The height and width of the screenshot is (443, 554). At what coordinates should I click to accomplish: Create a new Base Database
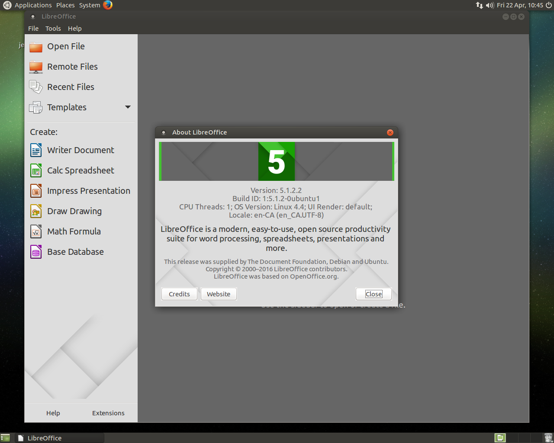(x=75, y=252)
